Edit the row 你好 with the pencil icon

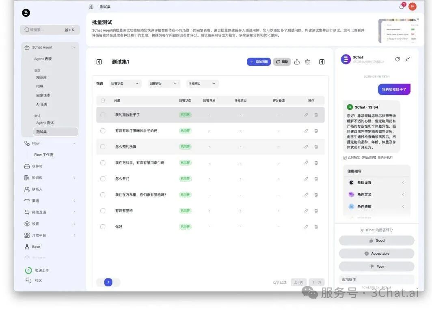click(306, 226)
